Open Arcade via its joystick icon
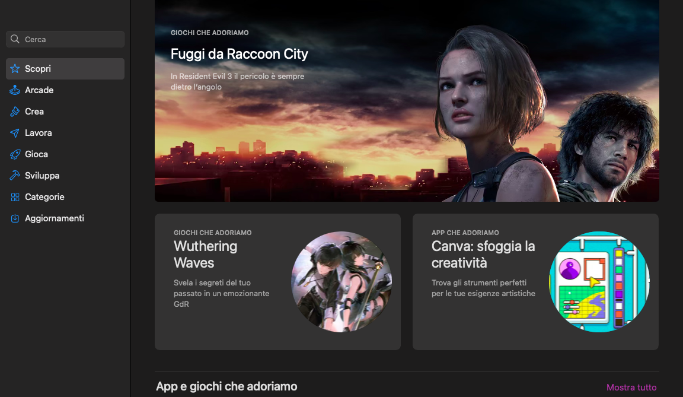Screen dimensions: 683x397 15,90
